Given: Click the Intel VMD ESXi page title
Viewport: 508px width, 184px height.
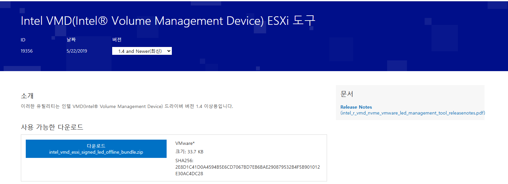Looking at the screenshot, I should point(168,21).
